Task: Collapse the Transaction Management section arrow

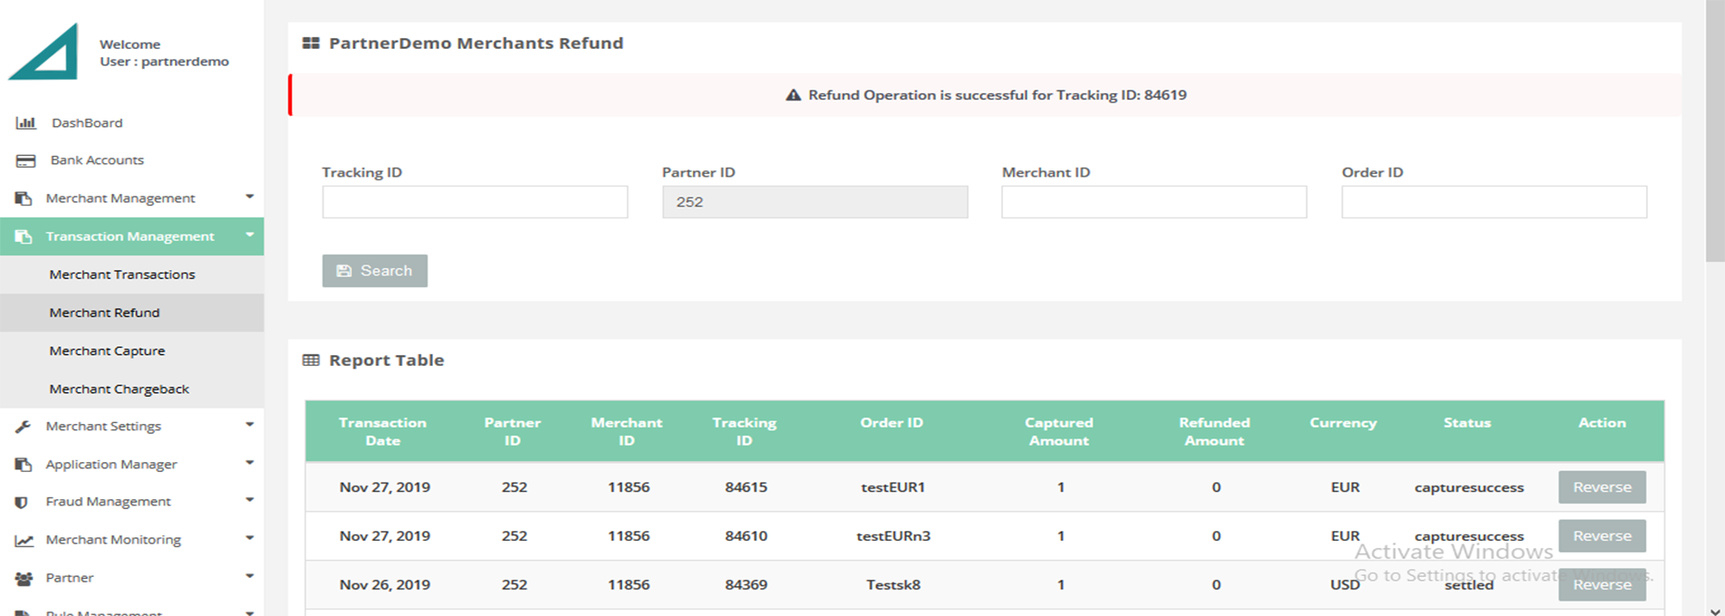Action: point(249,236)
